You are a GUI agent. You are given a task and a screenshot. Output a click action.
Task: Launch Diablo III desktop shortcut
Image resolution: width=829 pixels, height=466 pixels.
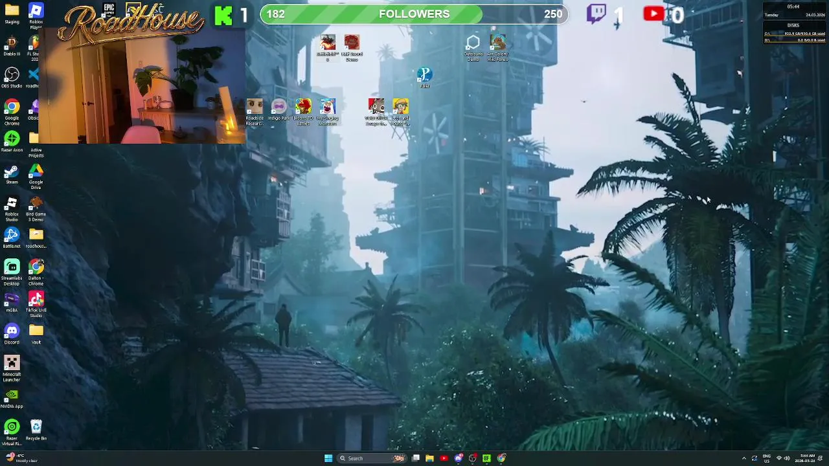click(12, 45)
